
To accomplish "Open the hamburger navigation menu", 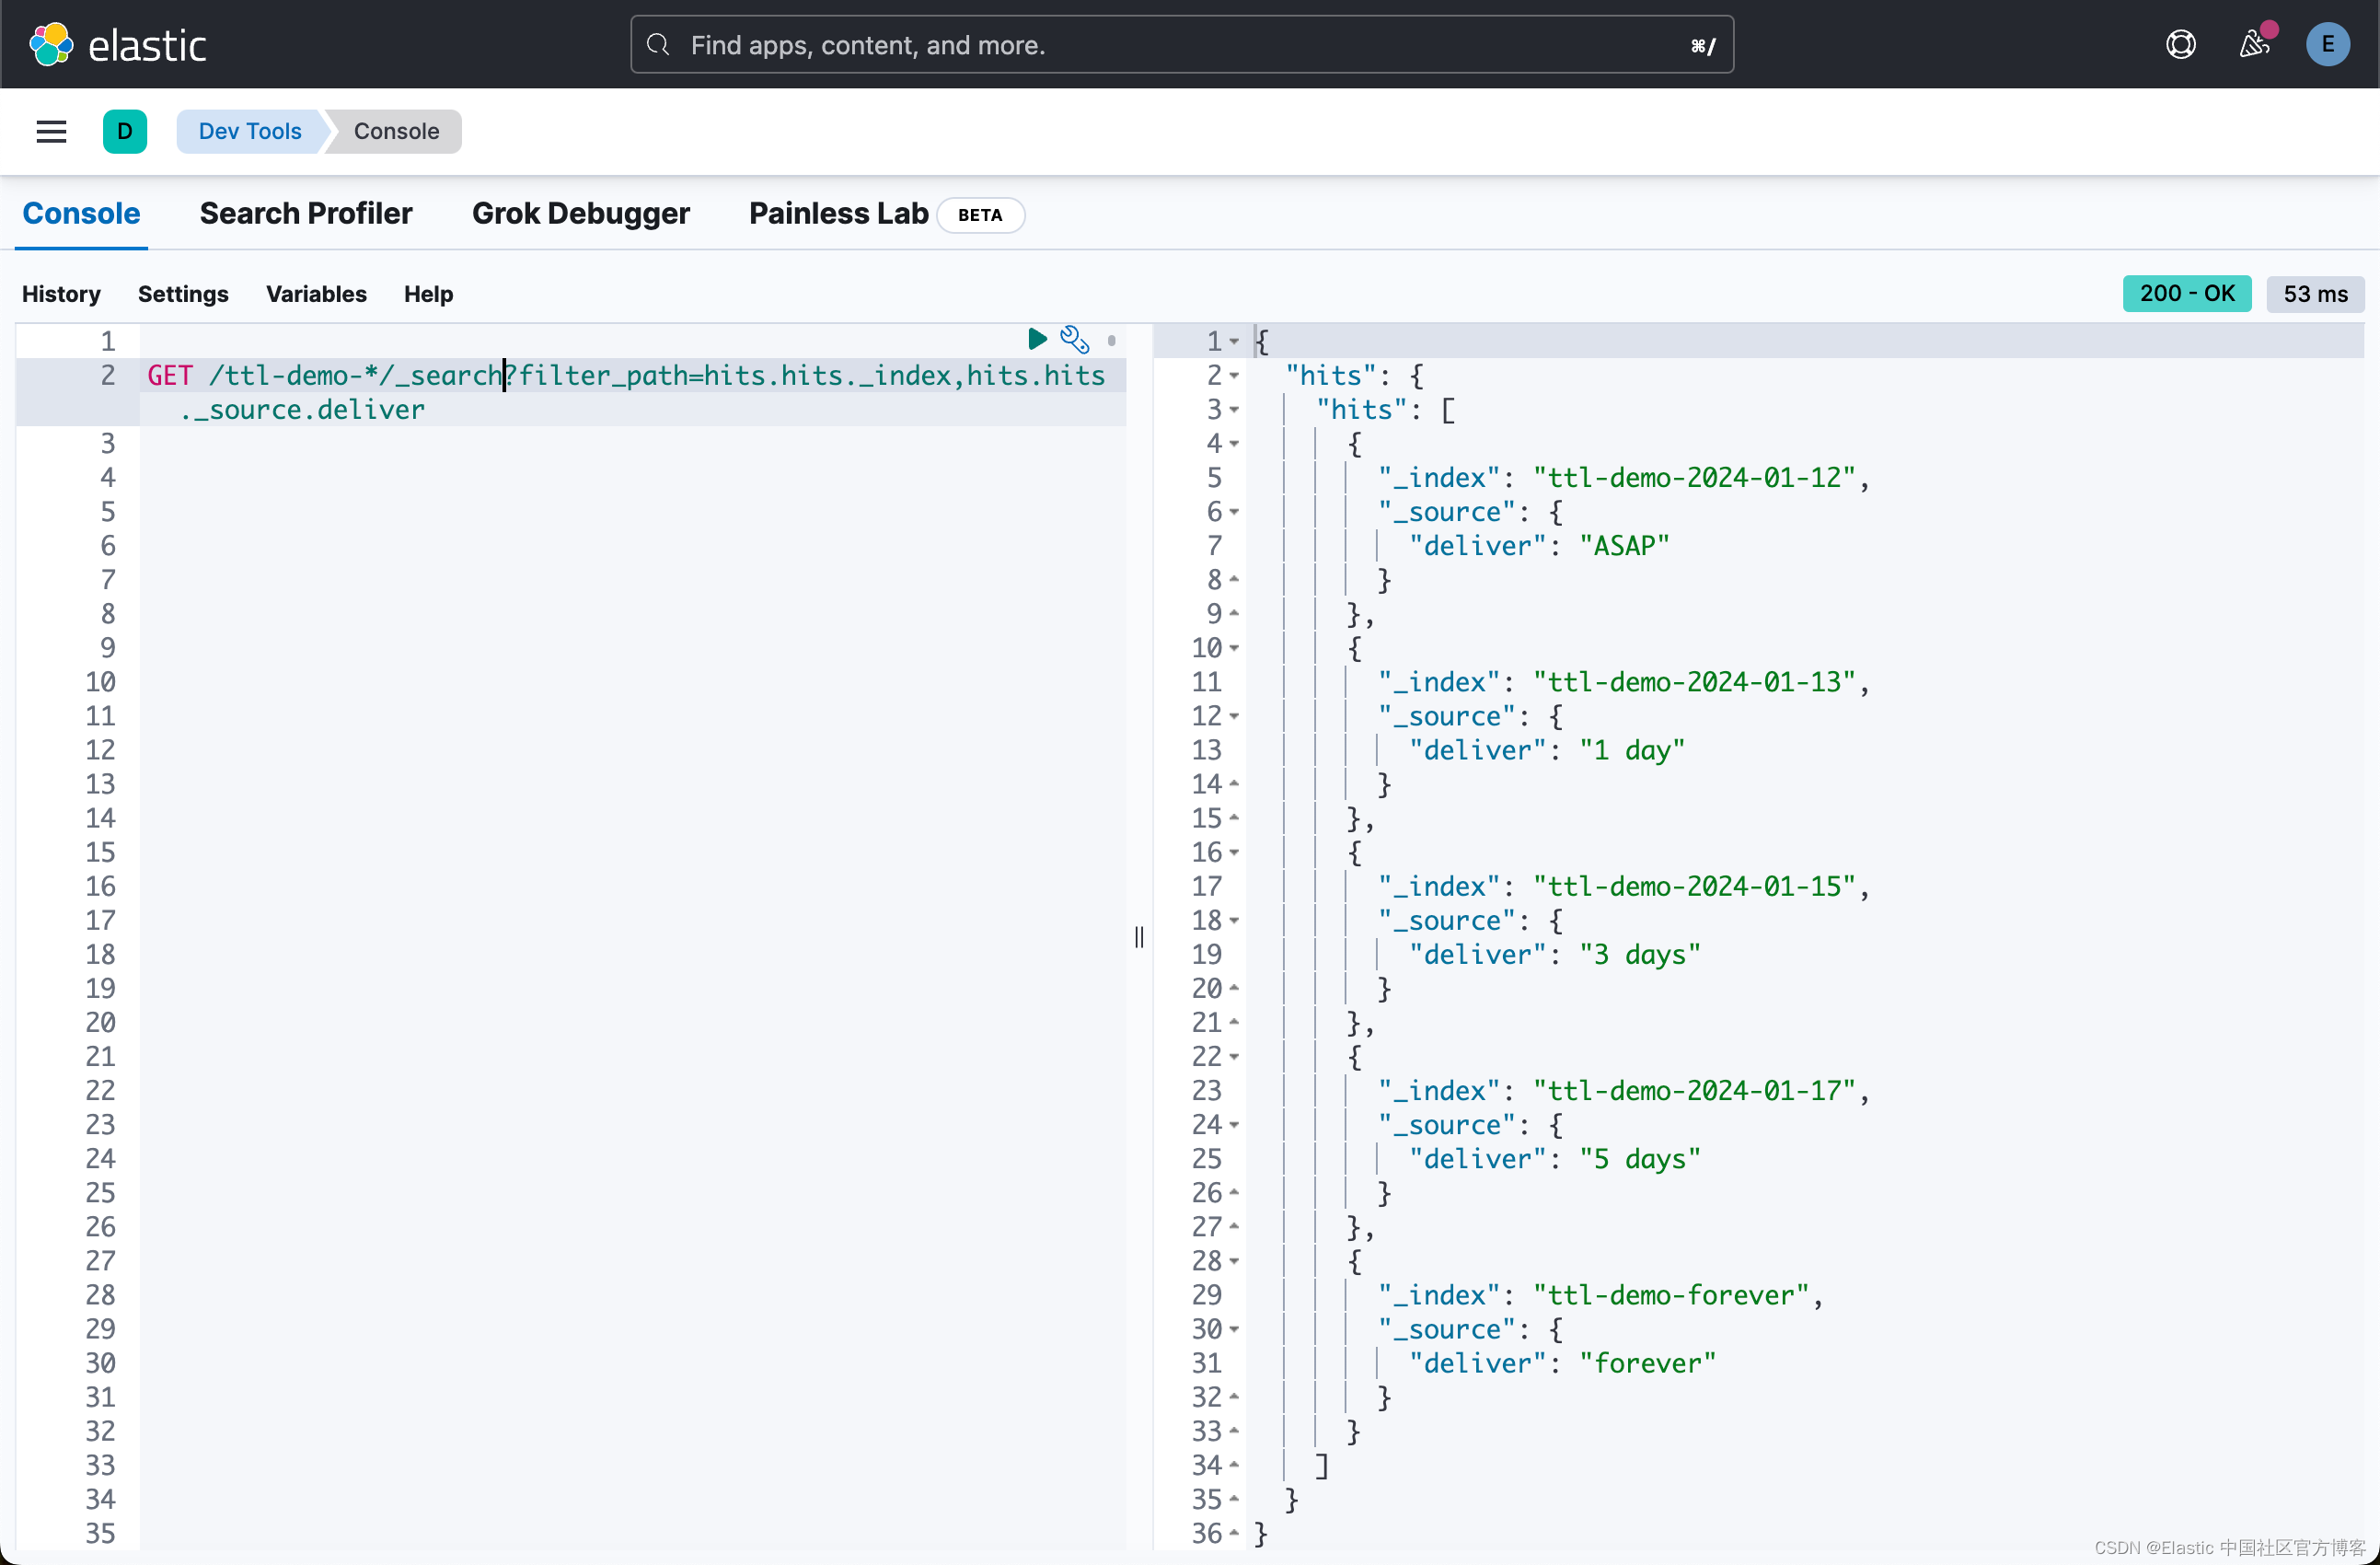I will tap(51, 131).
